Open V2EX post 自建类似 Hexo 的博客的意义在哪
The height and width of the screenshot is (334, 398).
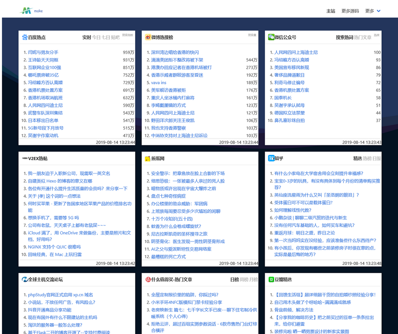(60, 181)
